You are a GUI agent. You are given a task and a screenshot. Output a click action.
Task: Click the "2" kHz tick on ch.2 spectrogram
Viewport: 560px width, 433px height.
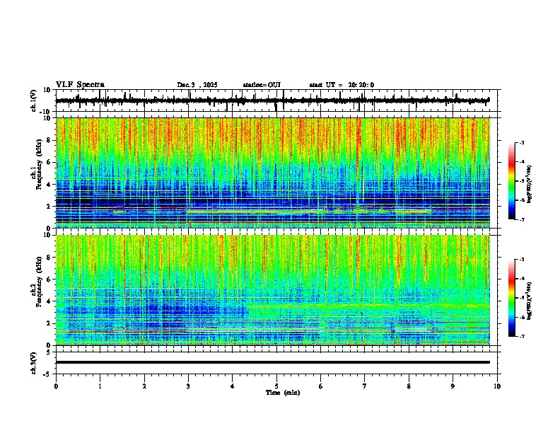point(49,323)
